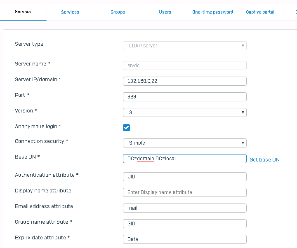Click the Server name field
The height and width of the screenshot is (248, 297).
tap(184, 66)
